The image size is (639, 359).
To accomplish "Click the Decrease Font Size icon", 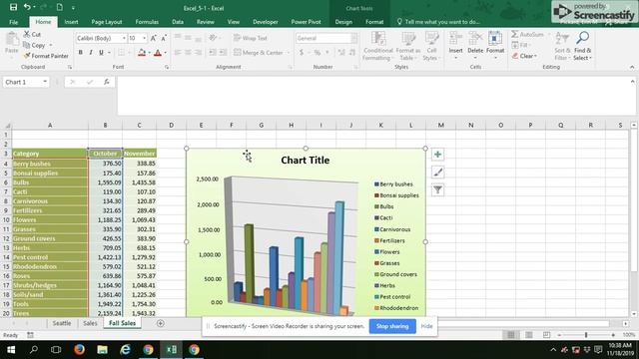I will (x=164, y=38).
